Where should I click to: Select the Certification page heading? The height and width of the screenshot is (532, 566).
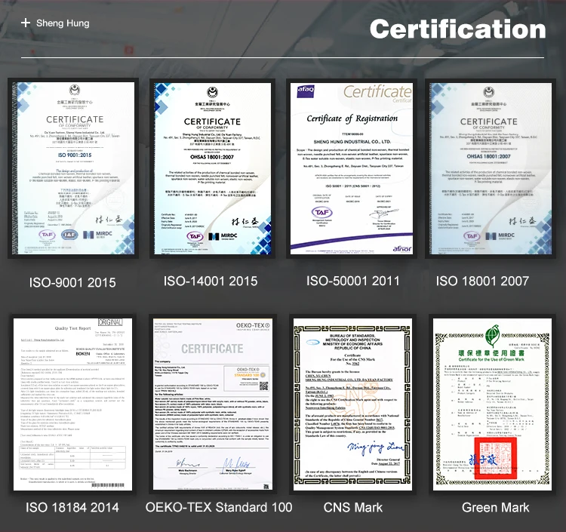(457, 29)
